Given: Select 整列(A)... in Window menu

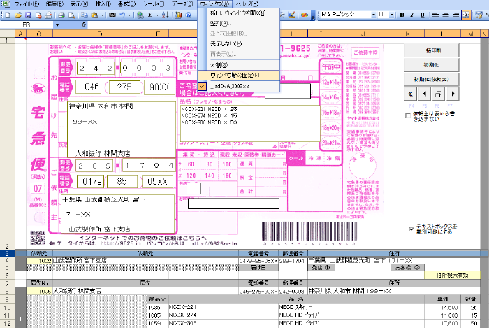Looking at the screenshot, I should coord(239,23).
